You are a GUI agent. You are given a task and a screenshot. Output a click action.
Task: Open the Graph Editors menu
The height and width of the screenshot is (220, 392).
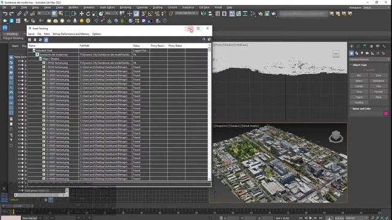coord(107,7)
